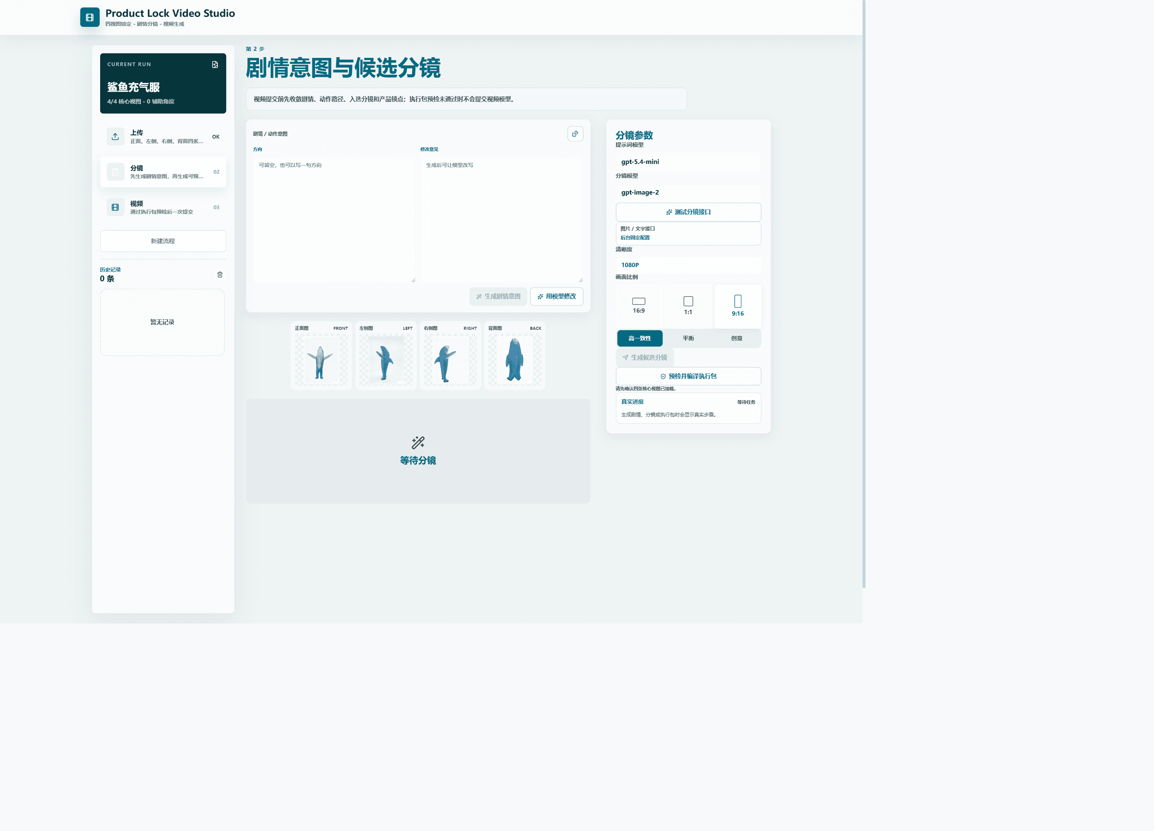The image size is (1154, 831).
Task: Click the 鲨鱼充气服 run title
Action: click(x=133, y=87)
